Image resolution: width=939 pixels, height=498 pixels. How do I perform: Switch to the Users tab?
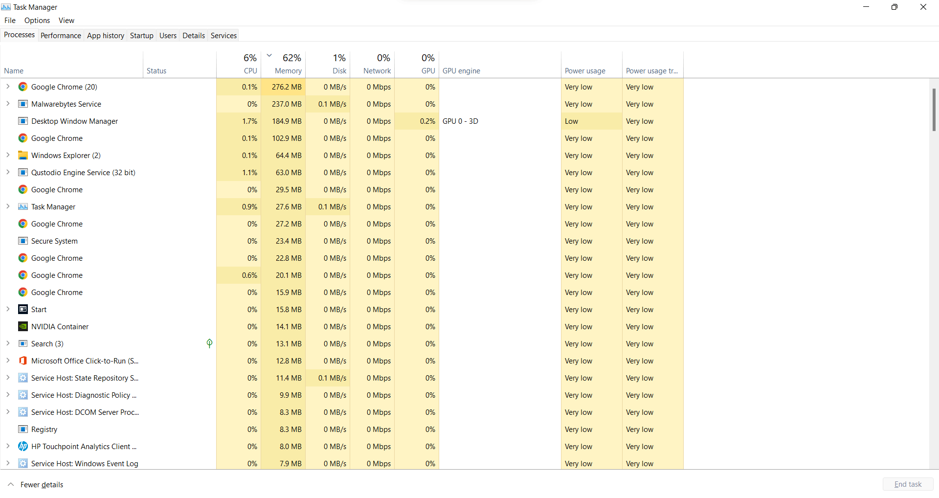tap(168, 36)
